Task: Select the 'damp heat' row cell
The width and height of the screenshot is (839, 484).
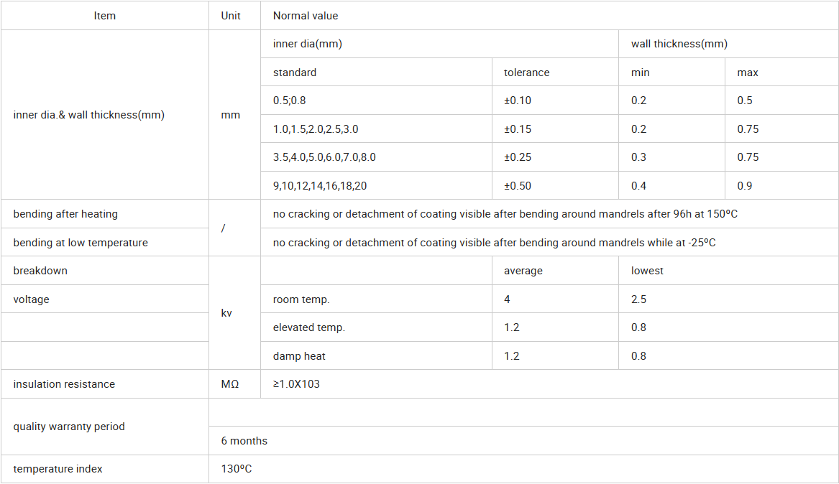Action: (376, 355)
